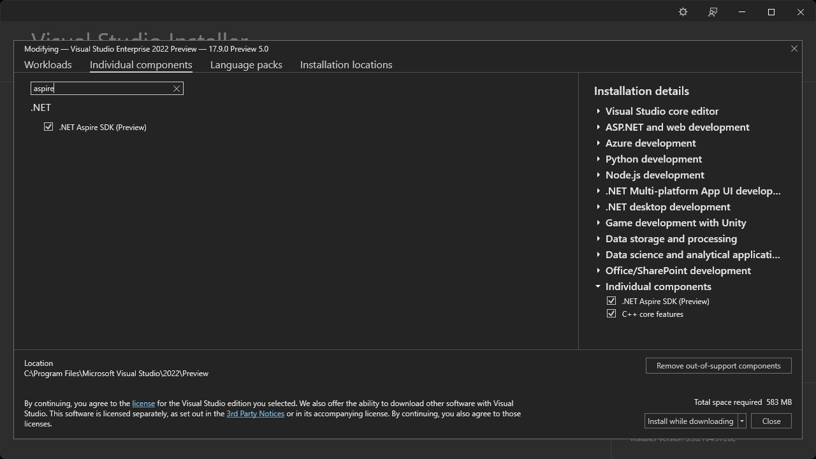Click Remove out-of-support components
816x459 pixels.
(x=718, y=365)
